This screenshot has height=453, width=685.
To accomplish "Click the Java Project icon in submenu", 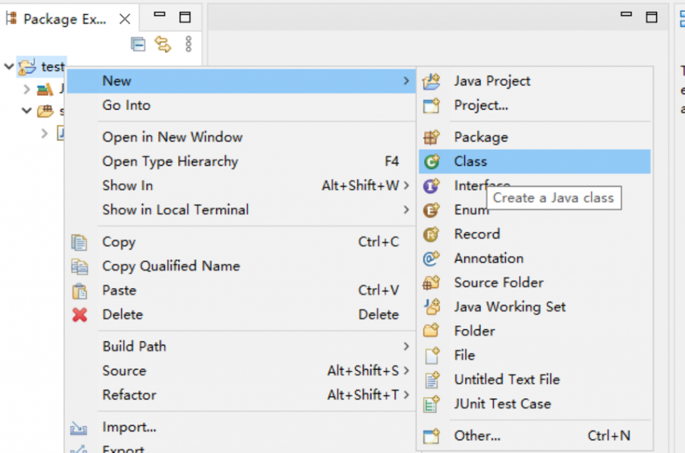I will pyautogui.click(x=431, y=82).
